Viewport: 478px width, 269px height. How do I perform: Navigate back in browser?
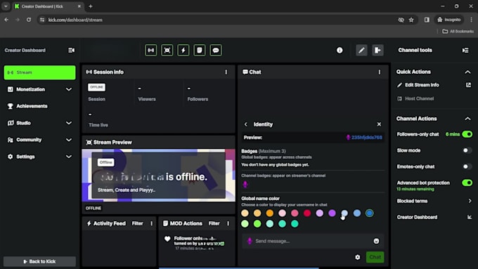[x=6, y=20]
